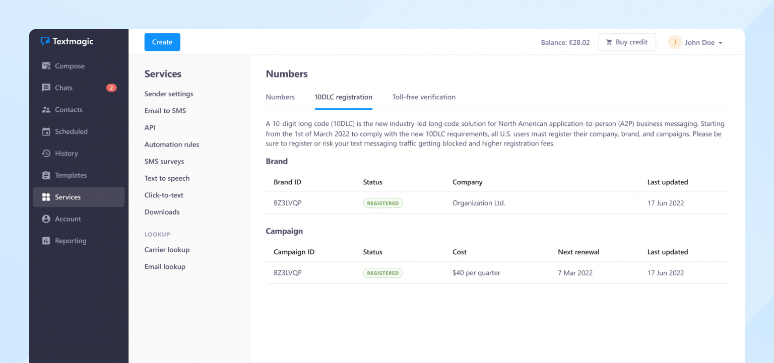
Task: Open the Text to speech service
Action: tap(167, 178)
